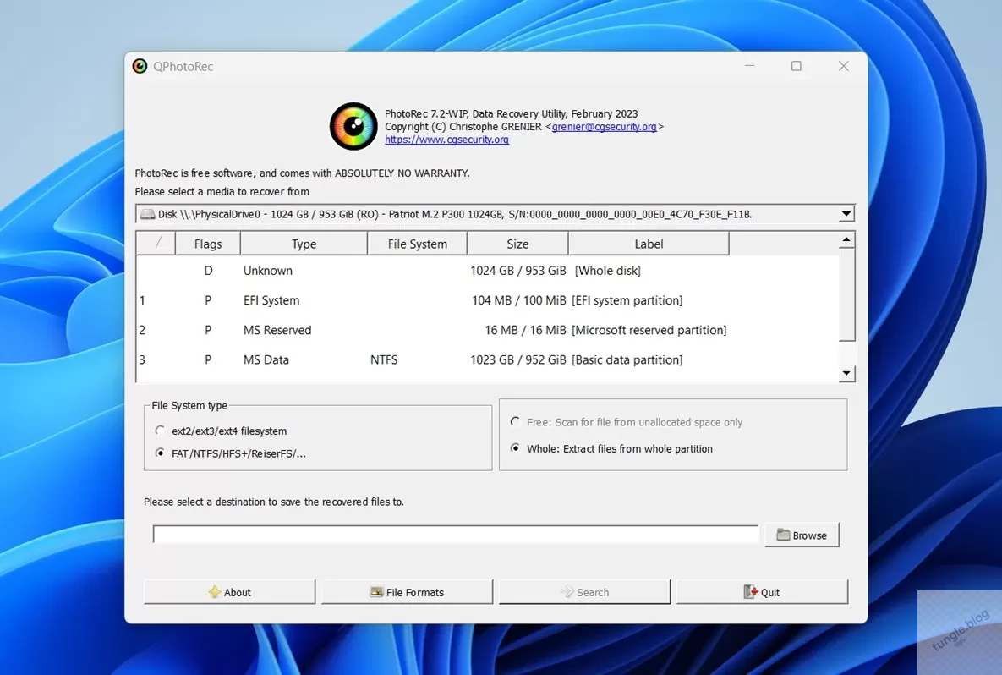
Task: Click the star icon on About button
Action: point(215,592)
